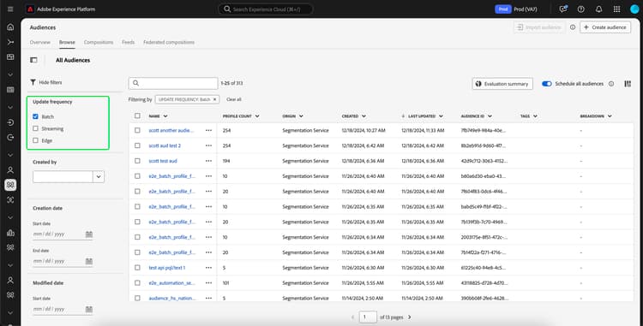Open the hamburger navigation menu
The height and width of the screenshot is (326, 643).
(10, 9)
